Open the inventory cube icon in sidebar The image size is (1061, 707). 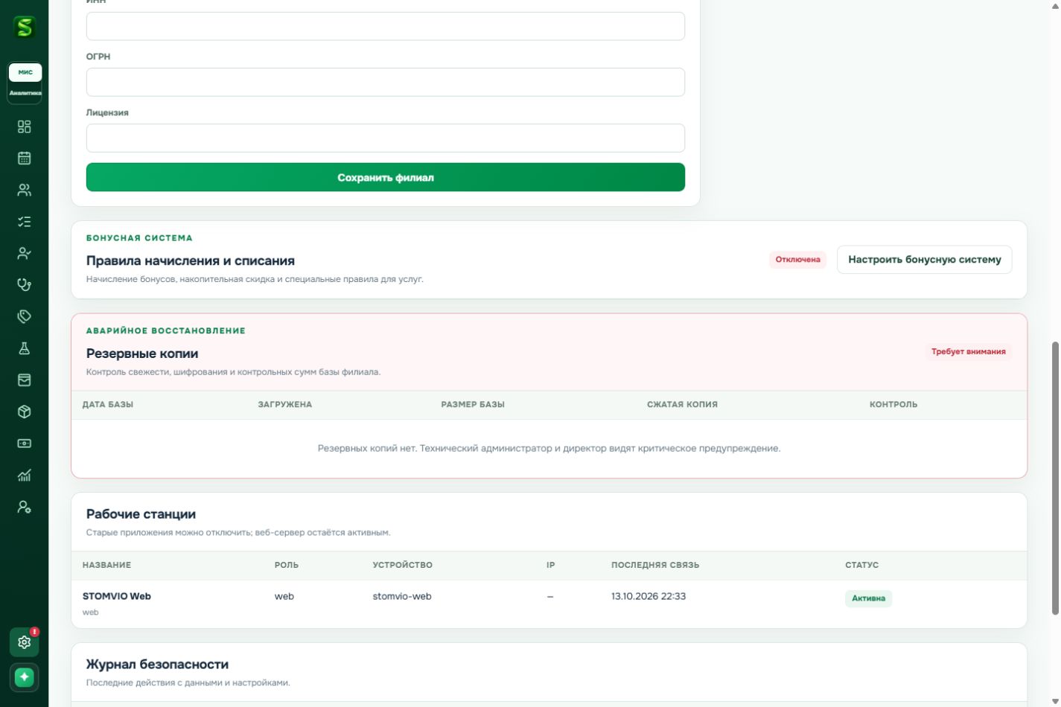pyautogui.click(x=25, y=412)
